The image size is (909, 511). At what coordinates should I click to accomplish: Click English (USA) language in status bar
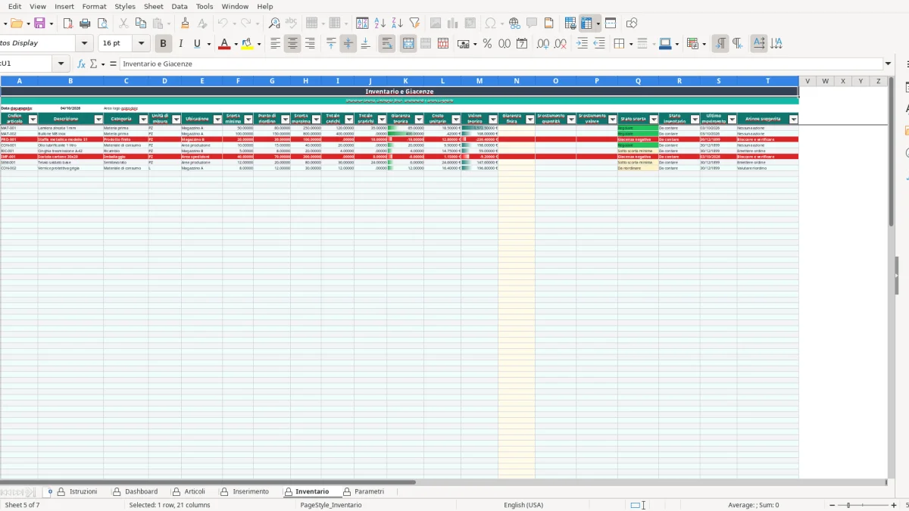[x=523, y=505]
